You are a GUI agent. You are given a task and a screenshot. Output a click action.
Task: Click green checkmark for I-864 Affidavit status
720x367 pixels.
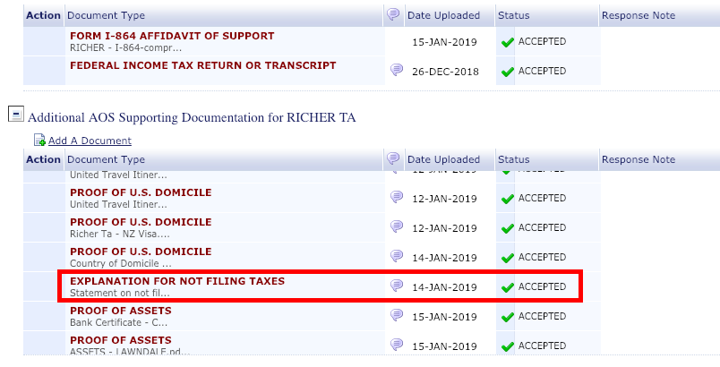click(x=508, y=43)
